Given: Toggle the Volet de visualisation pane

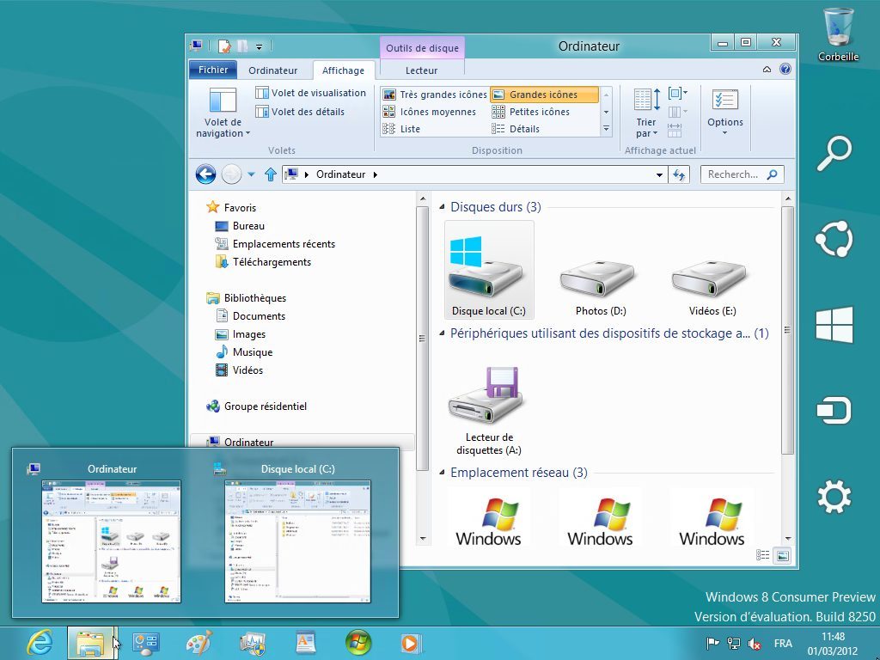Looking at the screenshot, I should coord(310,93).
